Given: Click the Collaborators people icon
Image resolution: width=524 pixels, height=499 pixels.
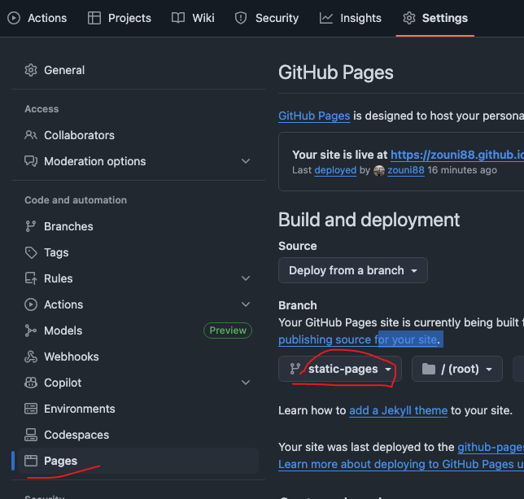Looking at the screenshot, I should [31, 135].
